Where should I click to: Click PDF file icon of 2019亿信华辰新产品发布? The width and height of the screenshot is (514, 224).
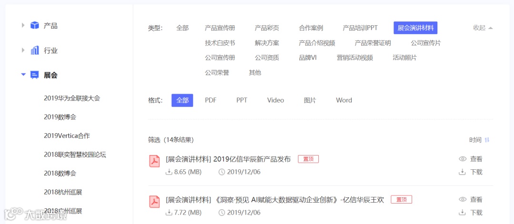154,161
